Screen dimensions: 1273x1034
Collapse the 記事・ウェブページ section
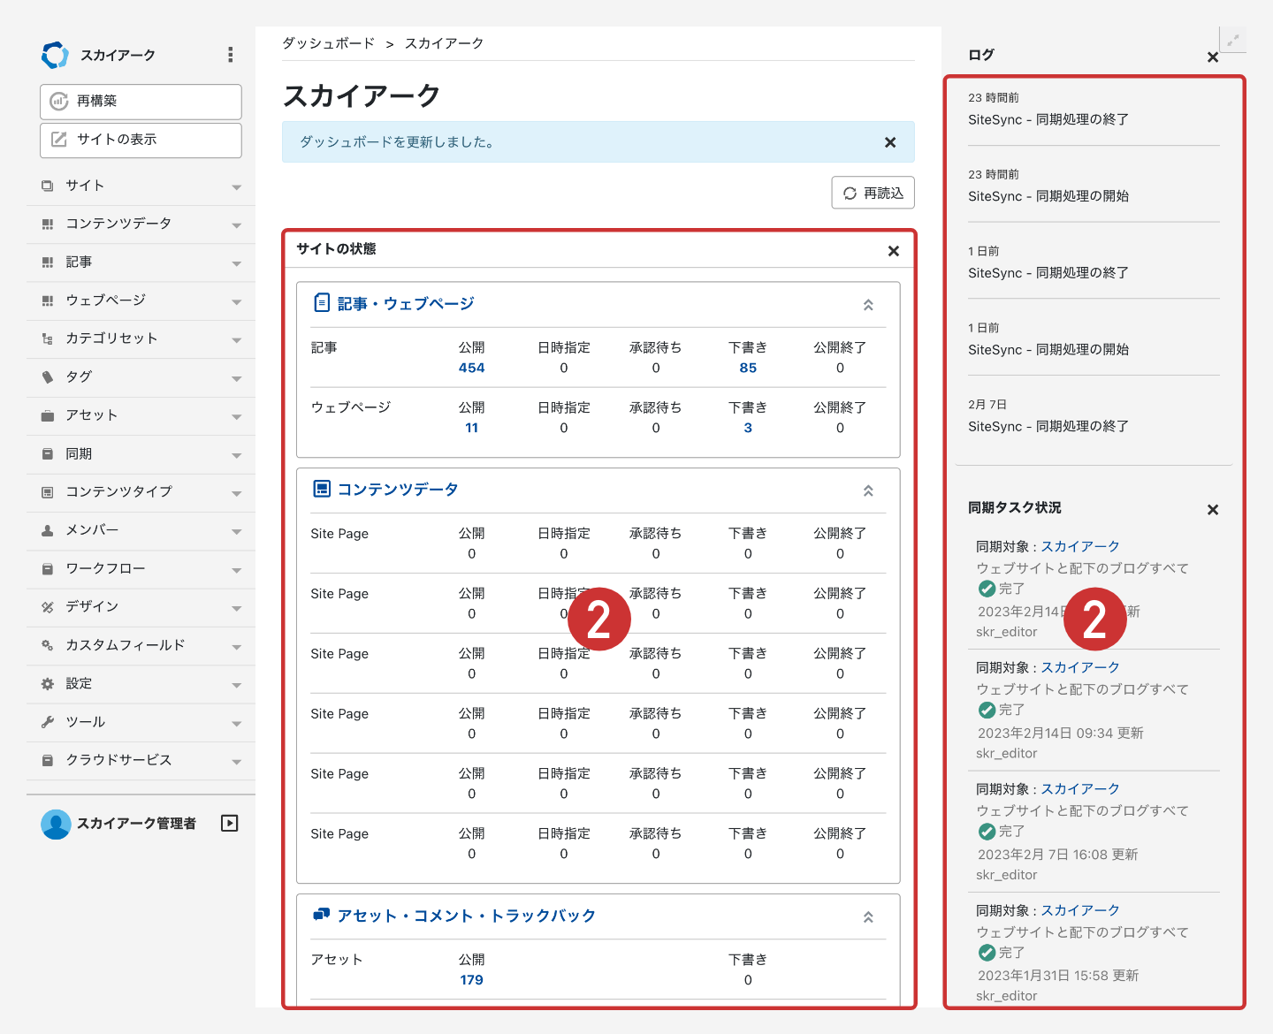868,305
